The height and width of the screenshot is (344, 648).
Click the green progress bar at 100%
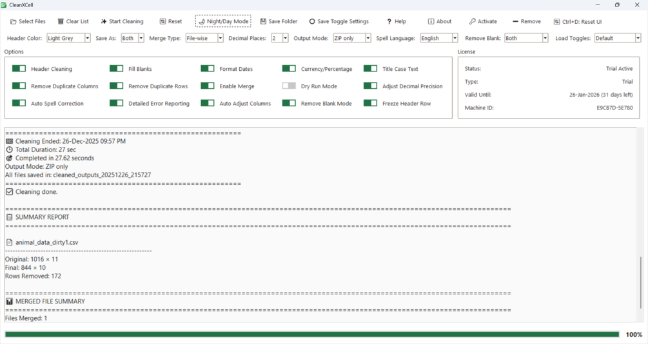[x=312, y=334]
